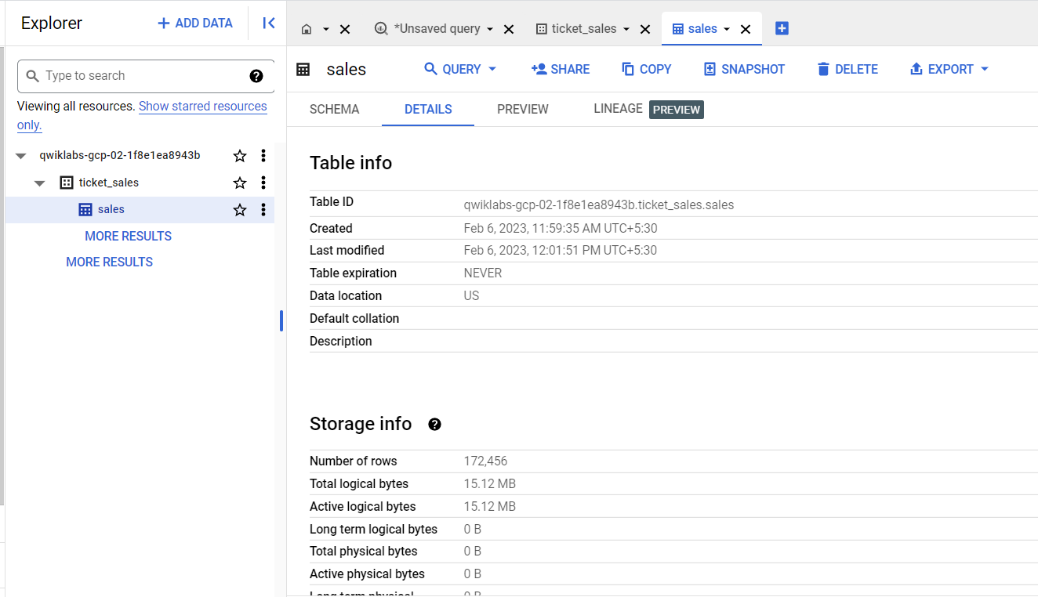Click Active logical bytes 15.12 MB value
Screen dimensions: 1038x597
(490, 507)
